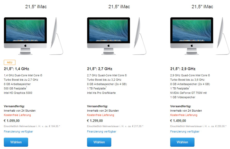
Task: Click the orange NEU badge
Action: 10,62
